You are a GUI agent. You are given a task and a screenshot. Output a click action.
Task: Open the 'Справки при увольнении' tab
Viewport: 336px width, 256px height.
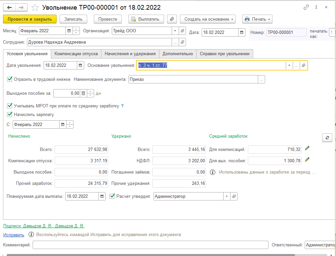[225, 54]
